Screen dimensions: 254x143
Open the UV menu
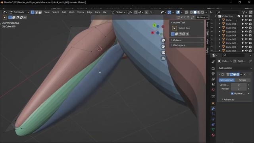(105, 12)
